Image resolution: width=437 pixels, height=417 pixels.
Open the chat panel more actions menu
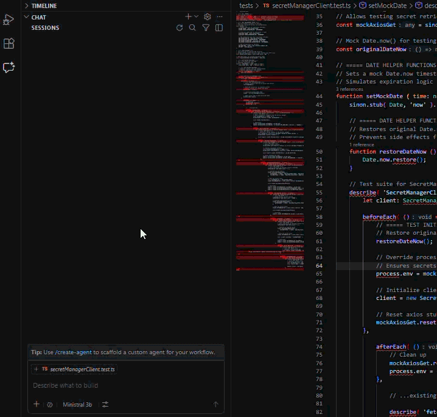(220, 16)
